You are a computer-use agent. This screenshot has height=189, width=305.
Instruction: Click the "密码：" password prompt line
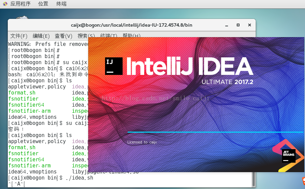16,129
